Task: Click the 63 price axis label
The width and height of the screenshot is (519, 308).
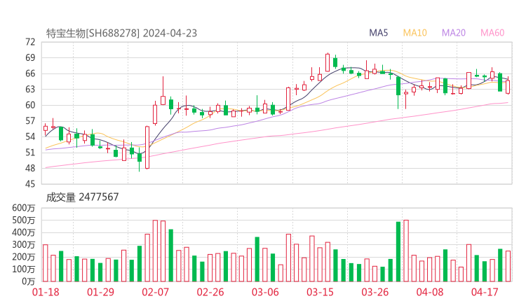Action: [x=30, y=89]
